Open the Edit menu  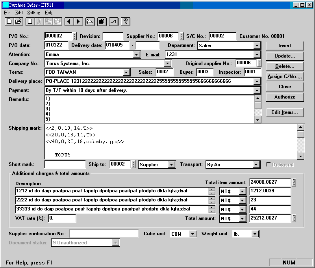19,13
